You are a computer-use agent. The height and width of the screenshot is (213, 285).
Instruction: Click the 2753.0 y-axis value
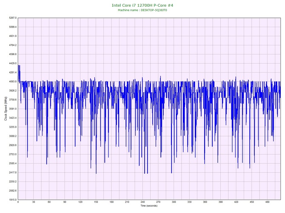pos(13,154)
